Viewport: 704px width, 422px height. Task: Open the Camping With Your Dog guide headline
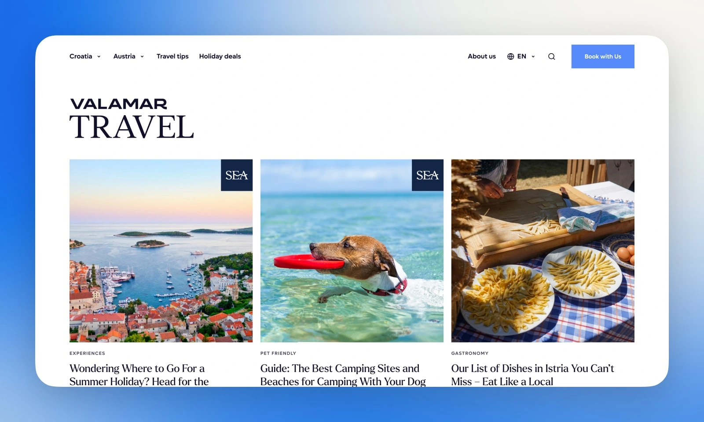343,375
